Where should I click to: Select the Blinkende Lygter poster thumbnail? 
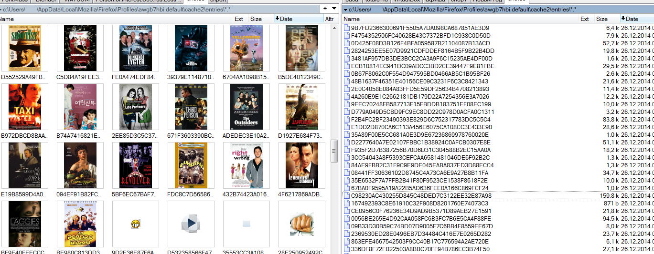[x=136, y=48]
